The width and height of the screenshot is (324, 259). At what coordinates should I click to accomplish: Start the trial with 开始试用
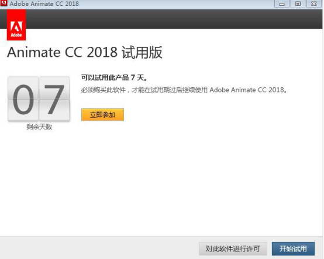coord(293,248)
